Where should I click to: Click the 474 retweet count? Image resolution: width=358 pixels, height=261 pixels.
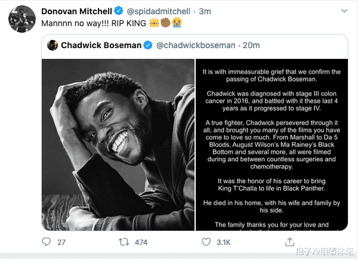141,242
